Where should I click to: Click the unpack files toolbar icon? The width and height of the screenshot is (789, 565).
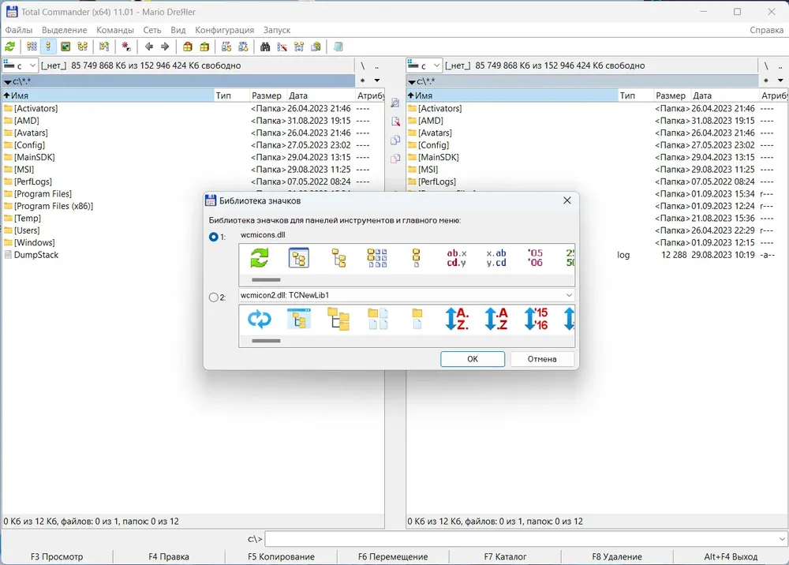pos(204,47)
